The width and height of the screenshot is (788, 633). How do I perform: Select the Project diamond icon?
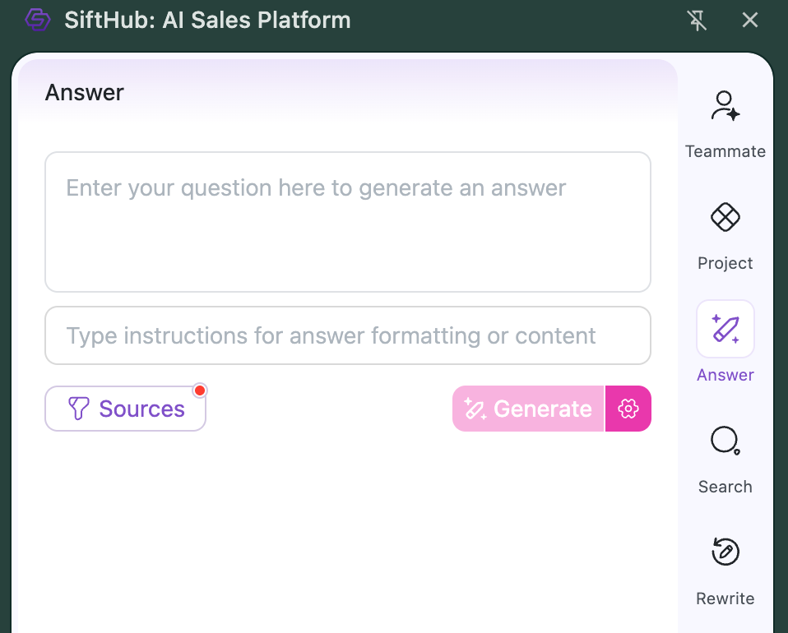point(725,218)
